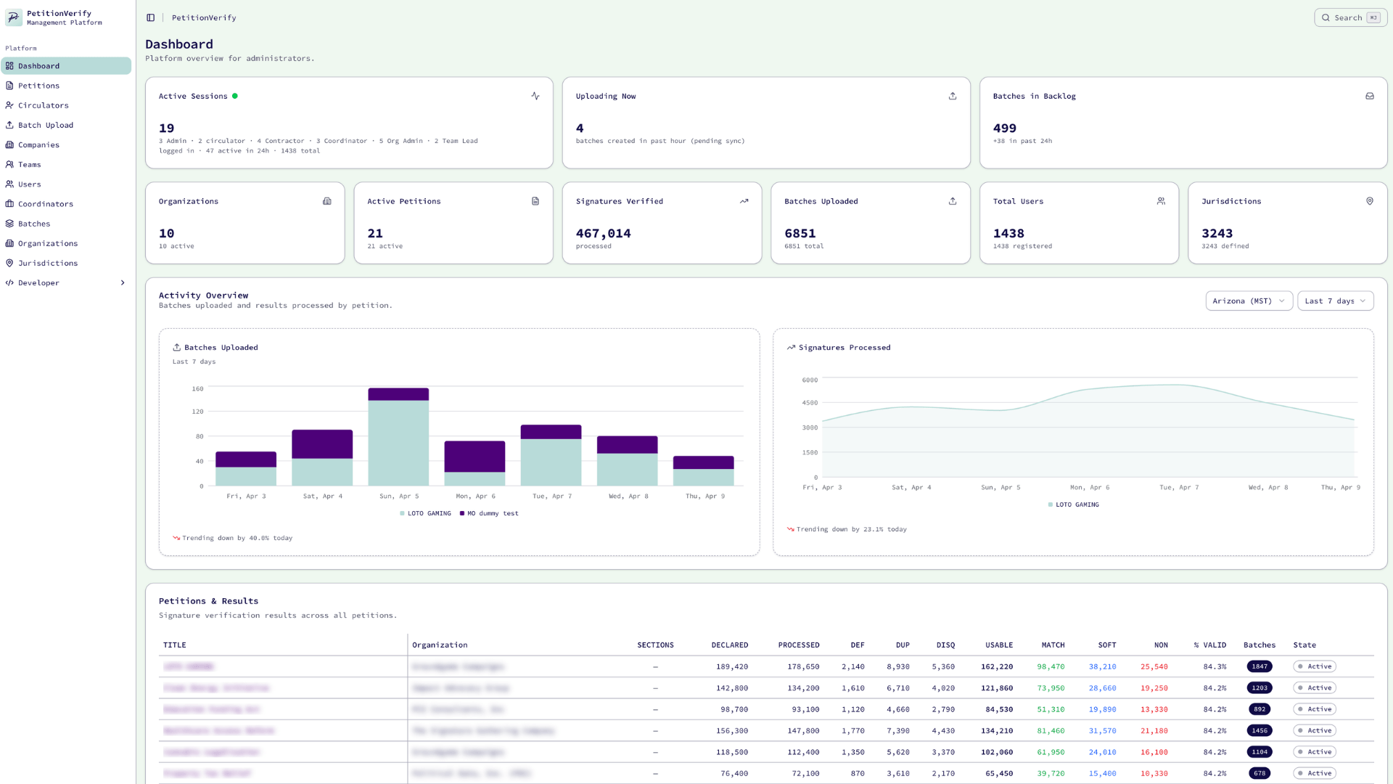
Task: Open the Arizona (MST) timezone dropdown
Action: pos(1248,301)
